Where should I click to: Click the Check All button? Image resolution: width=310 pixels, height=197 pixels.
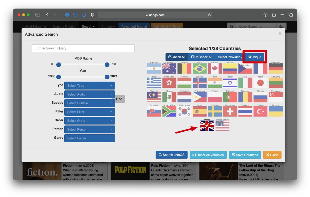[177, 57]
